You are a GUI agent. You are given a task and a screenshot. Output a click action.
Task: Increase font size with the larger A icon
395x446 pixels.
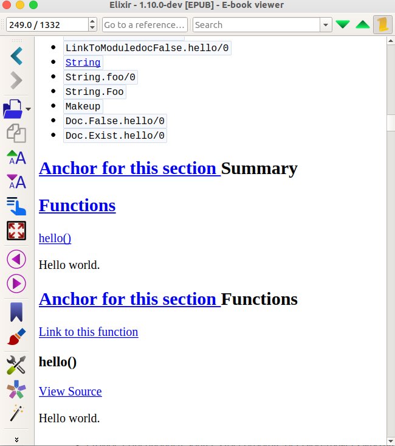tap(16, 158)
